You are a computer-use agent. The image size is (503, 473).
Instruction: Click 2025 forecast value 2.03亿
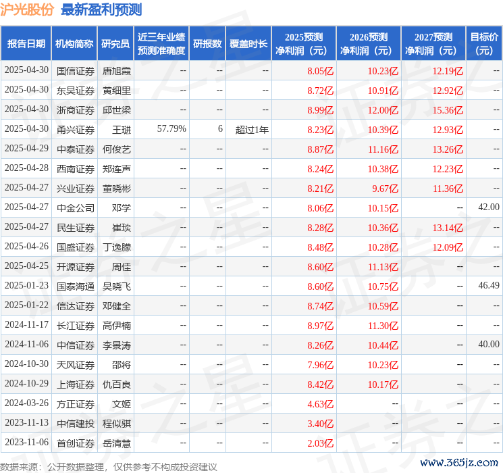[x=321, y=443]
